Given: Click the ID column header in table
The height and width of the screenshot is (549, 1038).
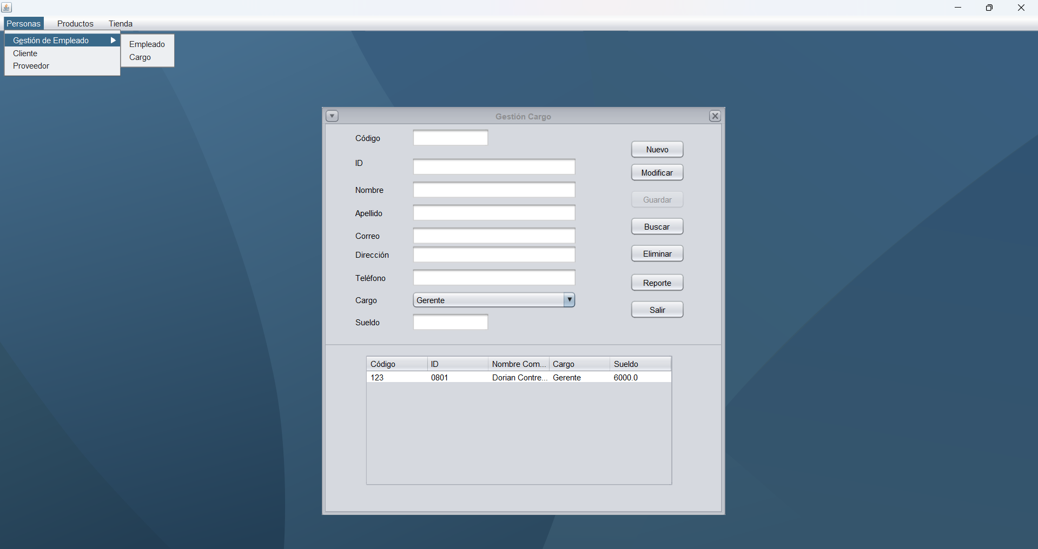Looking at the screenshot, I should [x=458, y=364].
